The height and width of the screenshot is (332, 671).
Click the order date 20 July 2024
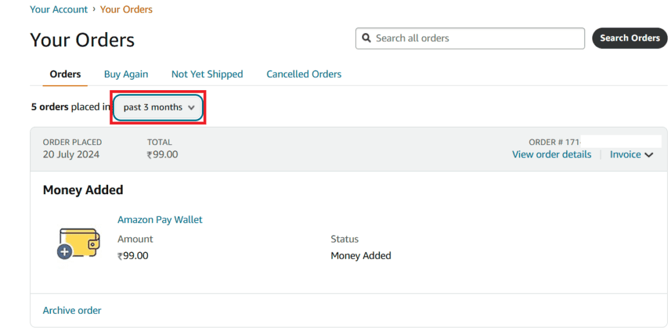click(x=73, y=155)
